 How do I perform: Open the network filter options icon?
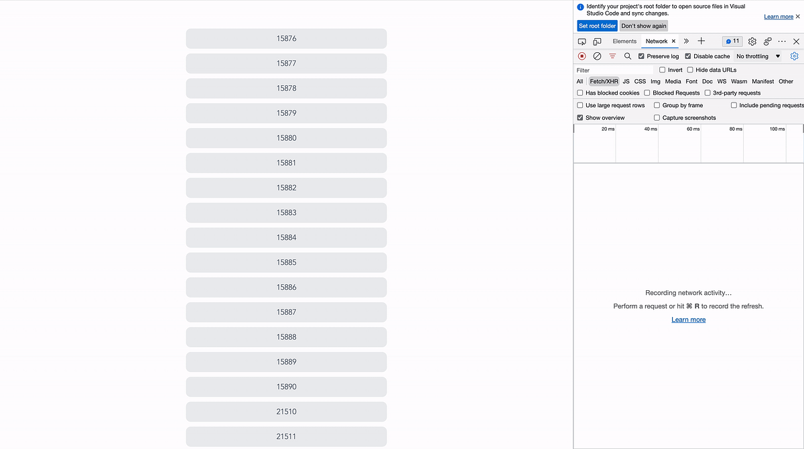click(x=612, y=56)
